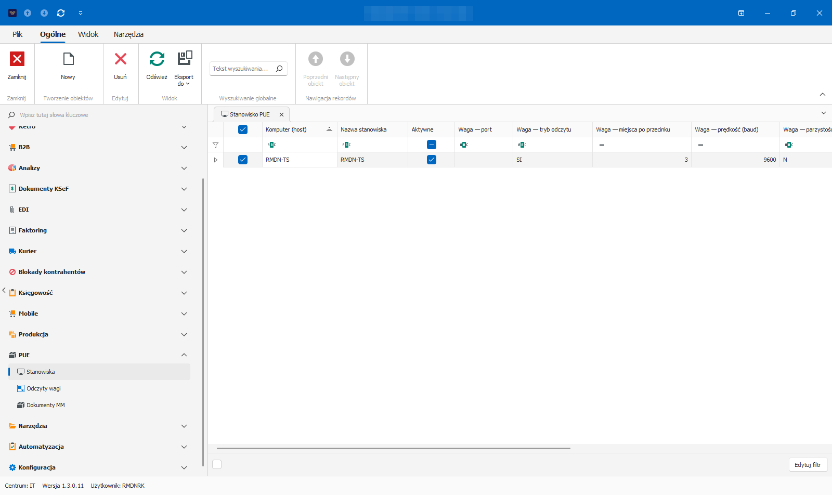The image size is (832, 495).
Task: Open filter operator for Komputer (host) column
Action: click(271, 145)
